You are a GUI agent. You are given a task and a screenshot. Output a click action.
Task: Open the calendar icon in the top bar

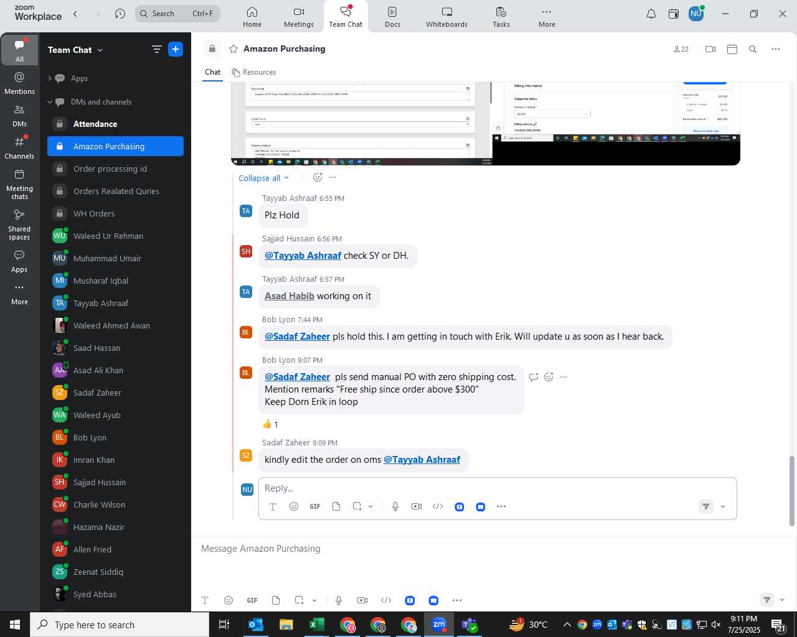coord(674,14)
